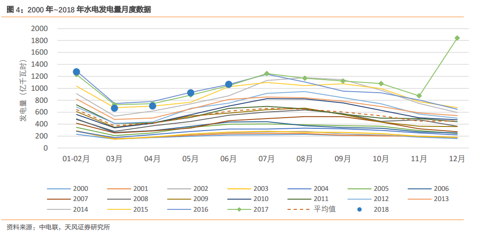Viewport: 480px width, 233px height.
Task: Select the 2013 legend entry
Action: pos(441,199)
